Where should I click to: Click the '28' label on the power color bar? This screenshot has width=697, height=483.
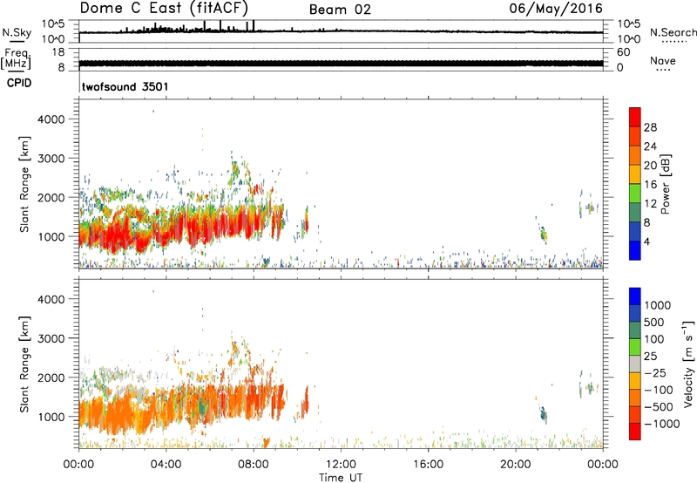650,127
